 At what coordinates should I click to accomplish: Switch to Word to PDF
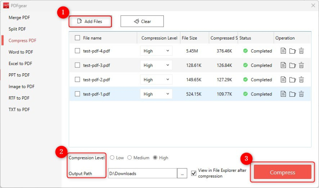21,52
